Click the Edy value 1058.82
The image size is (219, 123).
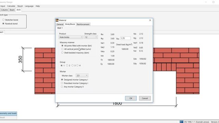point(143,64)
